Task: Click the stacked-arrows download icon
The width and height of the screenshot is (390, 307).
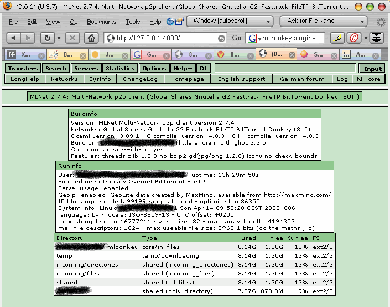Action: [377, 38]
